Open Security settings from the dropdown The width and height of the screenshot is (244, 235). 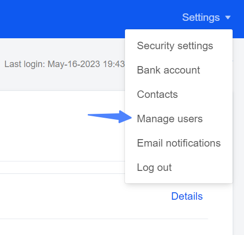(x=175, y=46)
